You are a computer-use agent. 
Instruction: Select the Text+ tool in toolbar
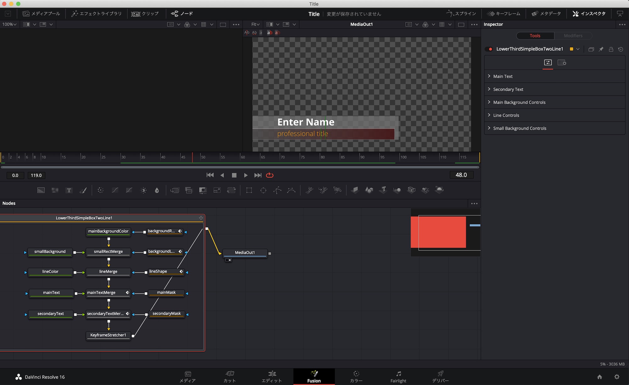click(69, 190)
